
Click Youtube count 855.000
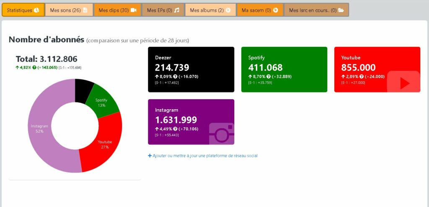tap(359, 67)
